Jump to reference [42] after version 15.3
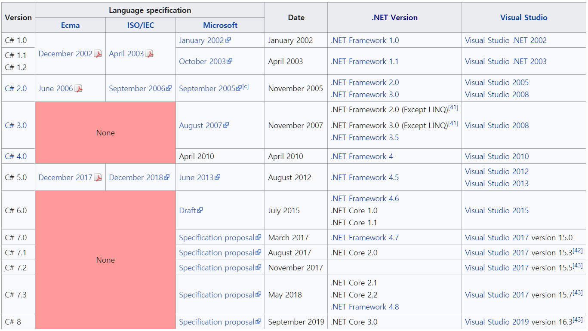Viewport: 588px width, 331px height. 578,251
